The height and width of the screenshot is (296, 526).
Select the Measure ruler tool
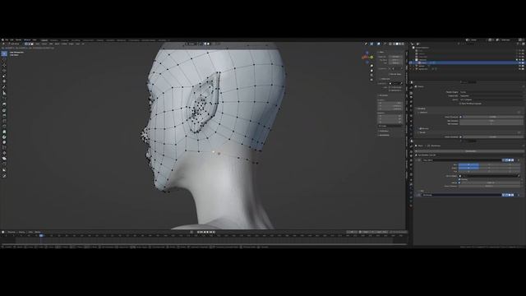(4, 93)
